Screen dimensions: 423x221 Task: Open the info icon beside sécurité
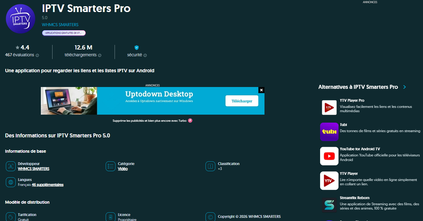145,55
